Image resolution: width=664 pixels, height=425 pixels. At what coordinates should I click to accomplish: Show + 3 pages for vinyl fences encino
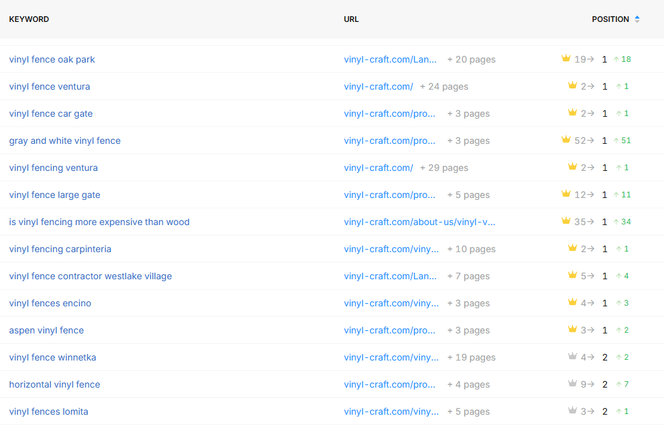coord(468,304)
